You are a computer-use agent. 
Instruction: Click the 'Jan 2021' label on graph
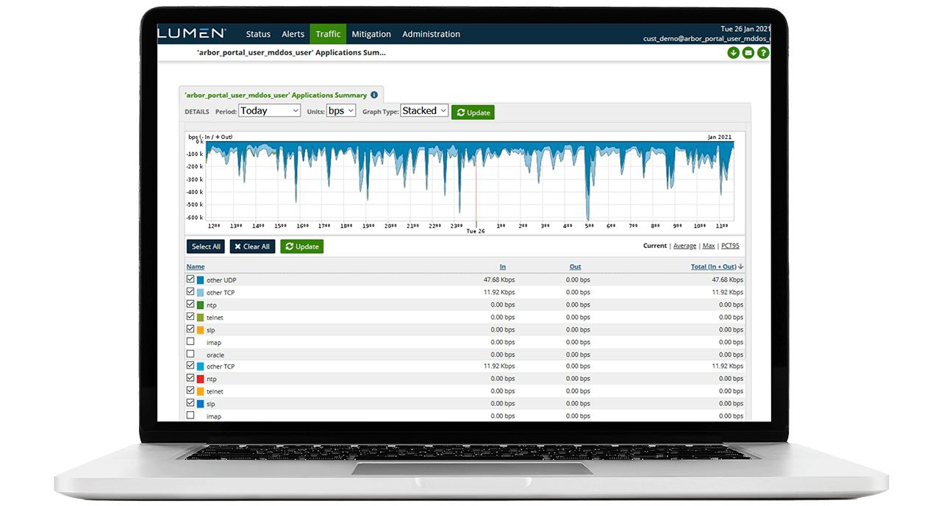pos(721,137)
